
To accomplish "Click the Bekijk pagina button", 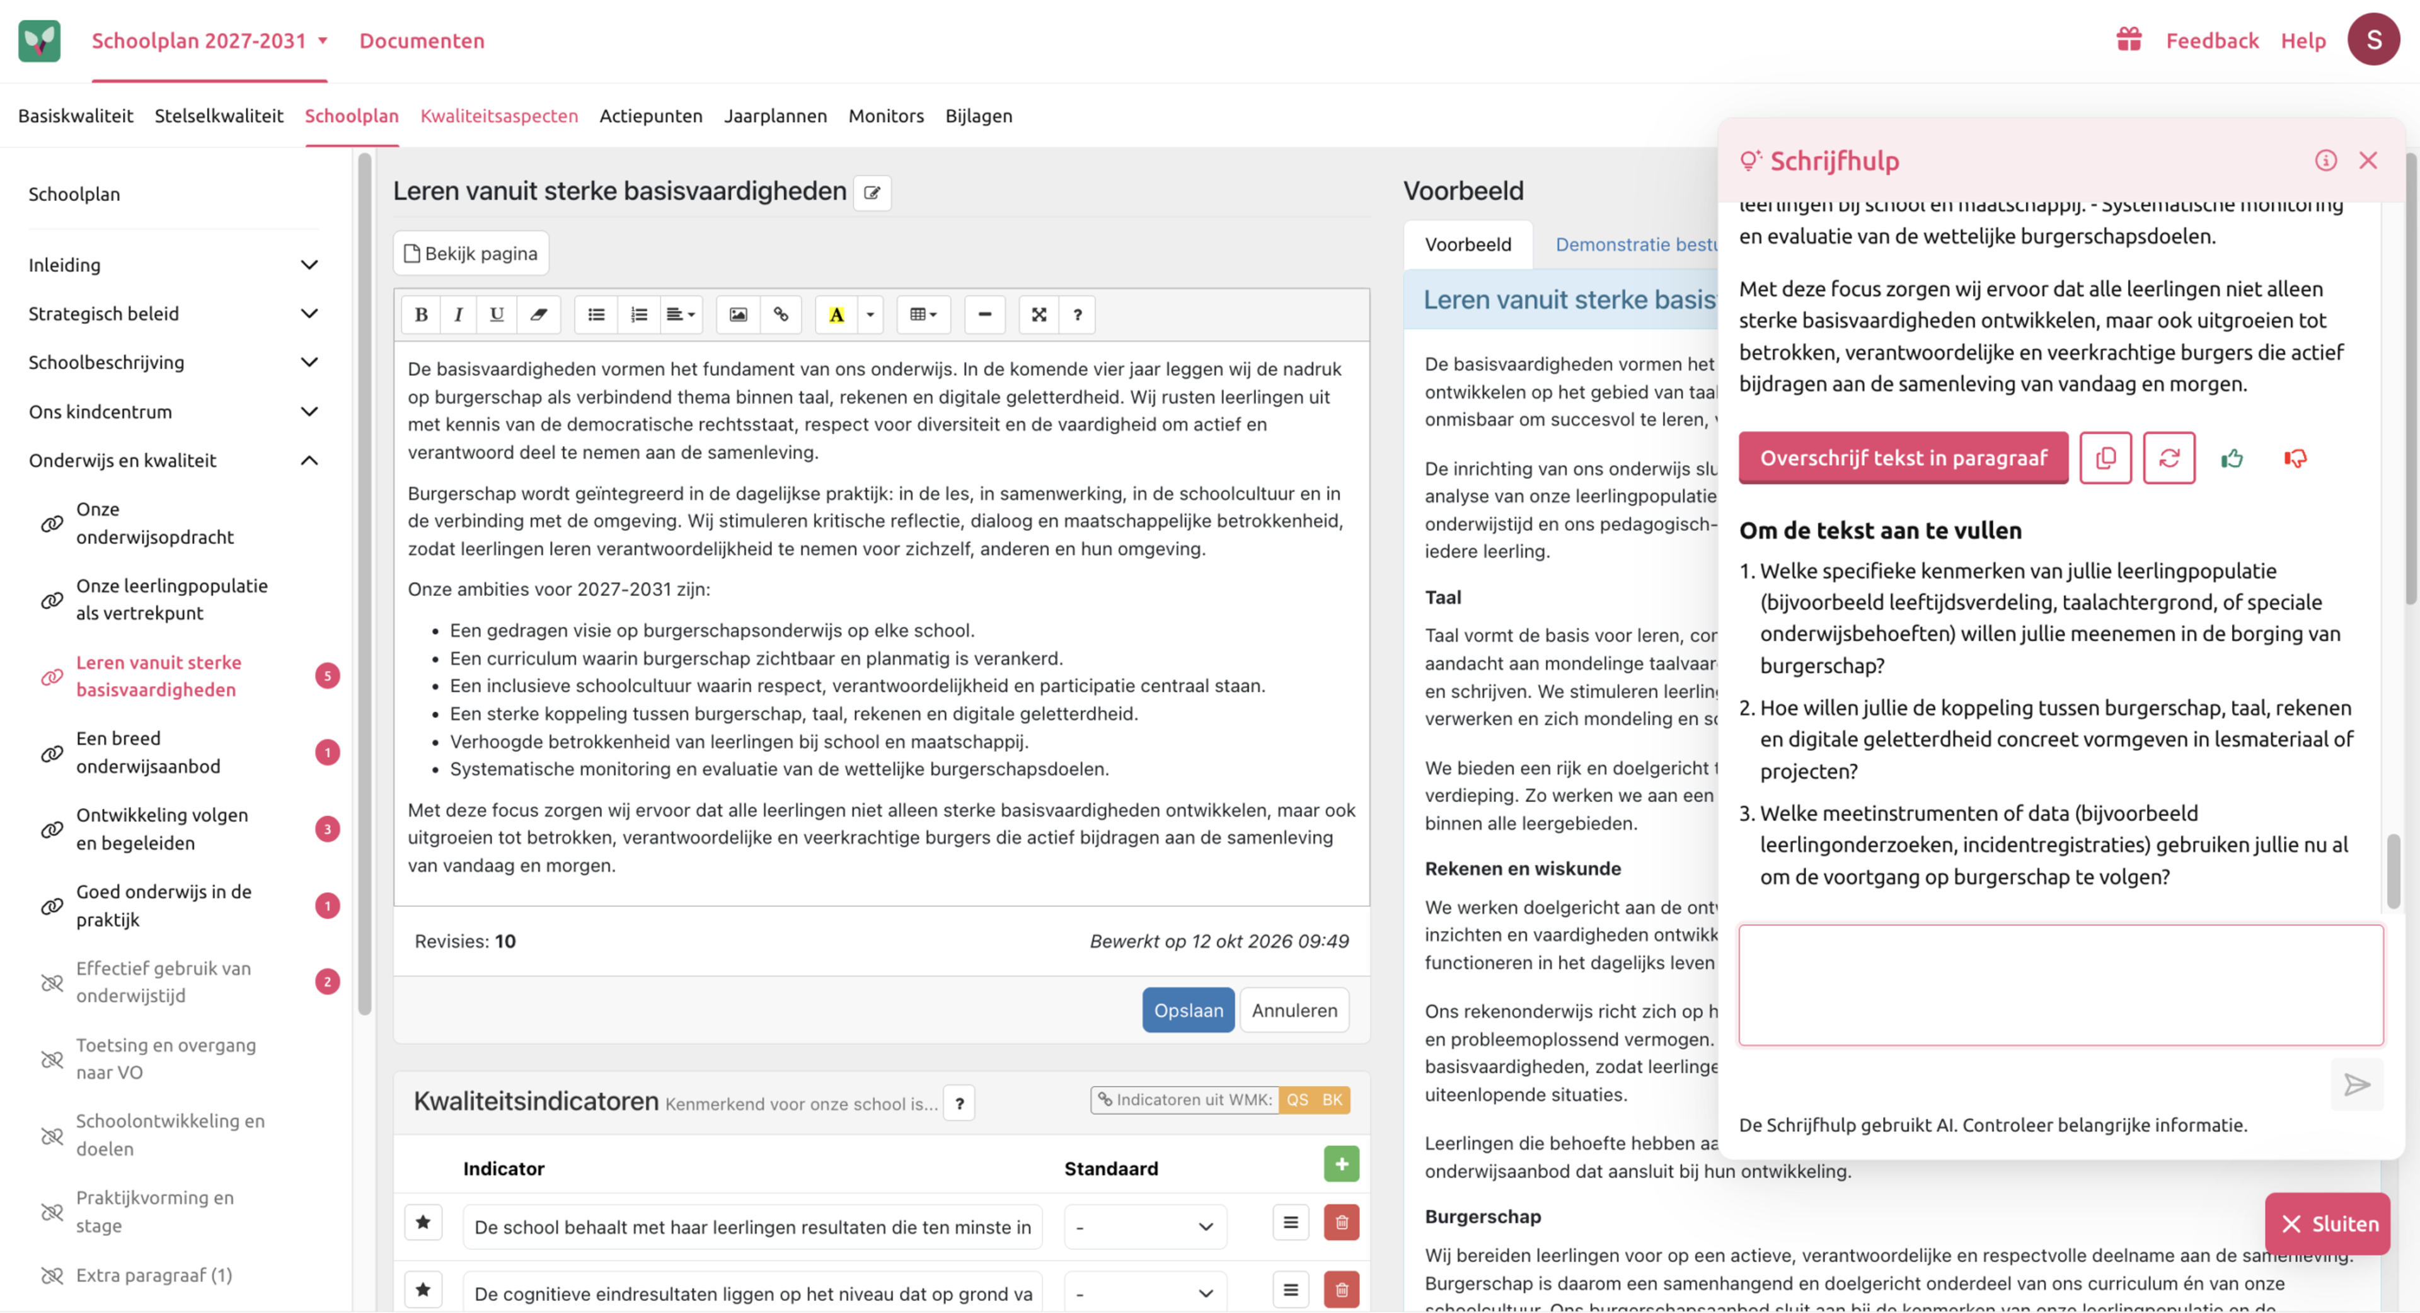I will (471, 253).
